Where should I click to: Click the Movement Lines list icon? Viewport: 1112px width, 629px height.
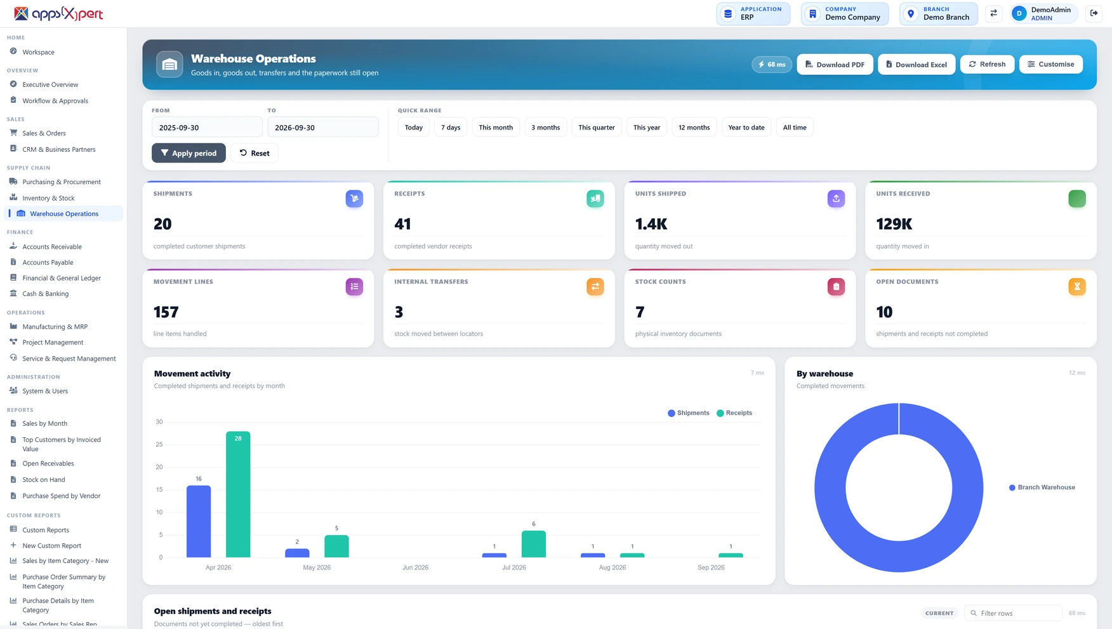tap(354, 287)
